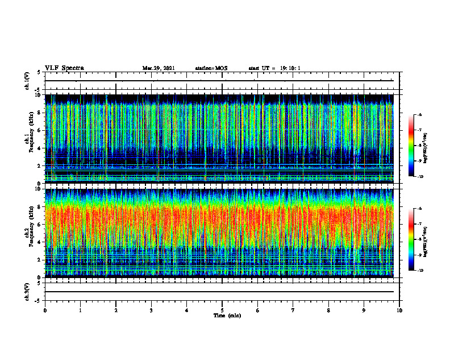Click the "5" tick of ch.3(V) panel
Viewport: 450px width, 348px height.
pos(39,283)
